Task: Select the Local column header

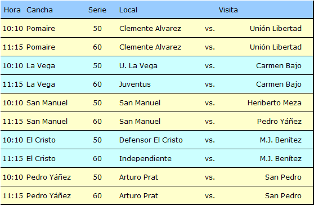Action: click(128, 10)
